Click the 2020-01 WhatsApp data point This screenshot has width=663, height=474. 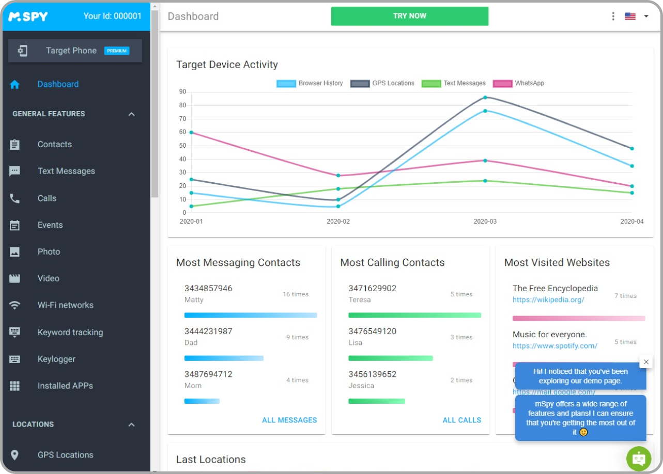point(191,132)
